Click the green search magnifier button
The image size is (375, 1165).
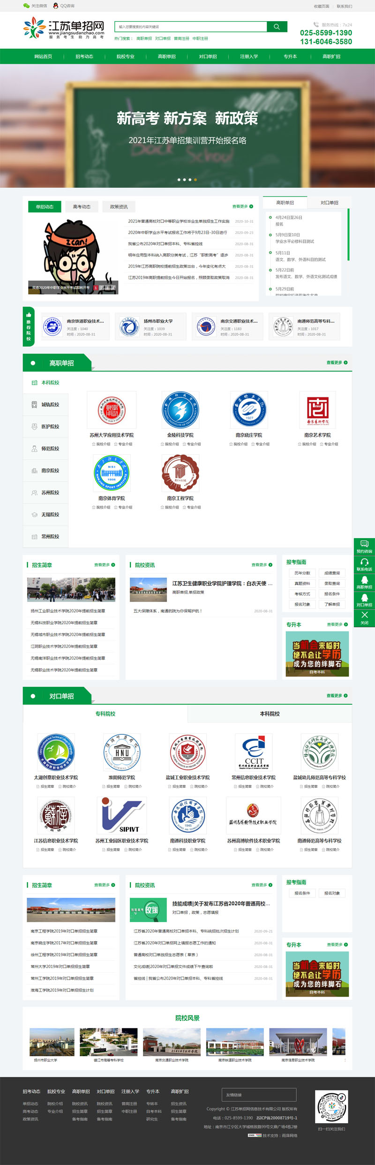pyautogui.click(x=277, y=27)
